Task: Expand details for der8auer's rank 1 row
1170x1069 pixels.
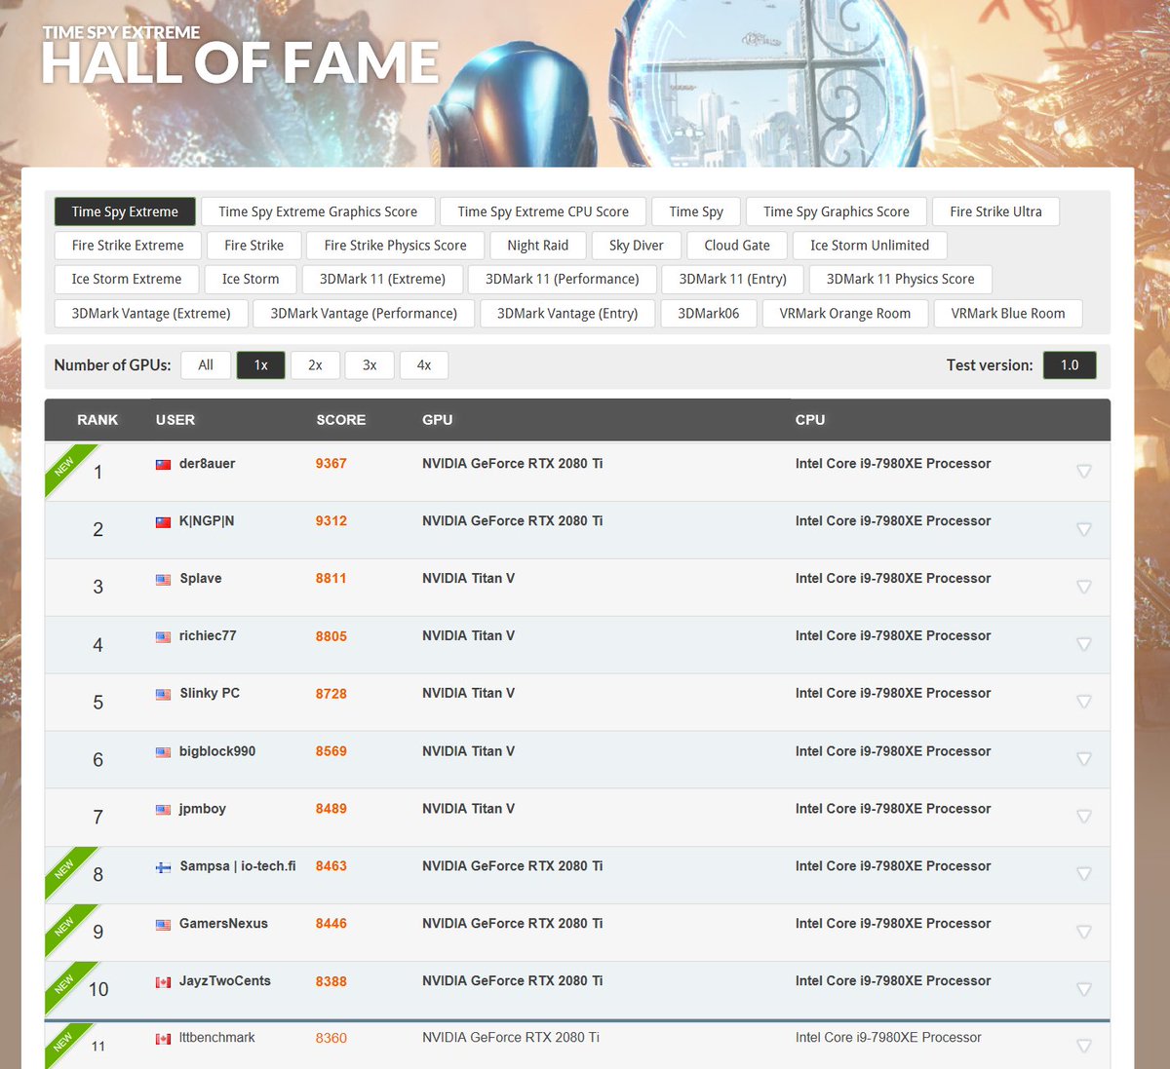Action: [1083, 472]
